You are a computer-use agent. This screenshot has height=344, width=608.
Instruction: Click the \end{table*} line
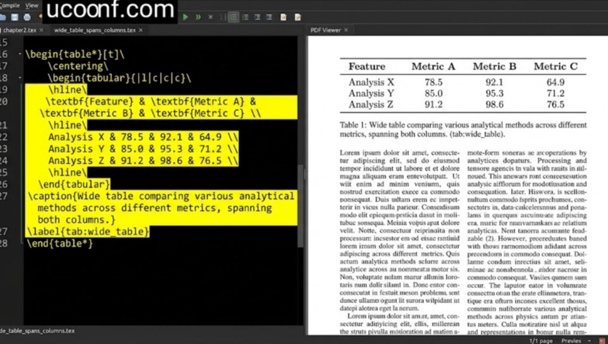(x=60, y=244)
